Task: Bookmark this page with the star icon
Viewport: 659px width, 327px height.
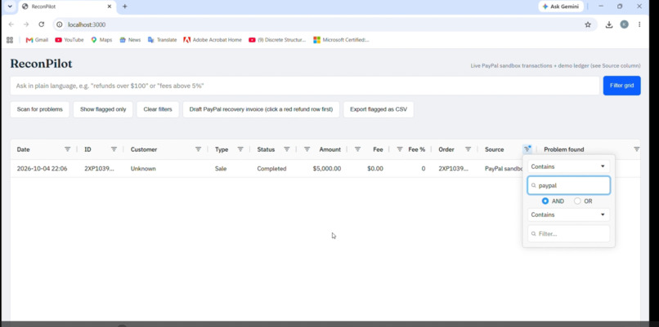Action: pos(588,24)
